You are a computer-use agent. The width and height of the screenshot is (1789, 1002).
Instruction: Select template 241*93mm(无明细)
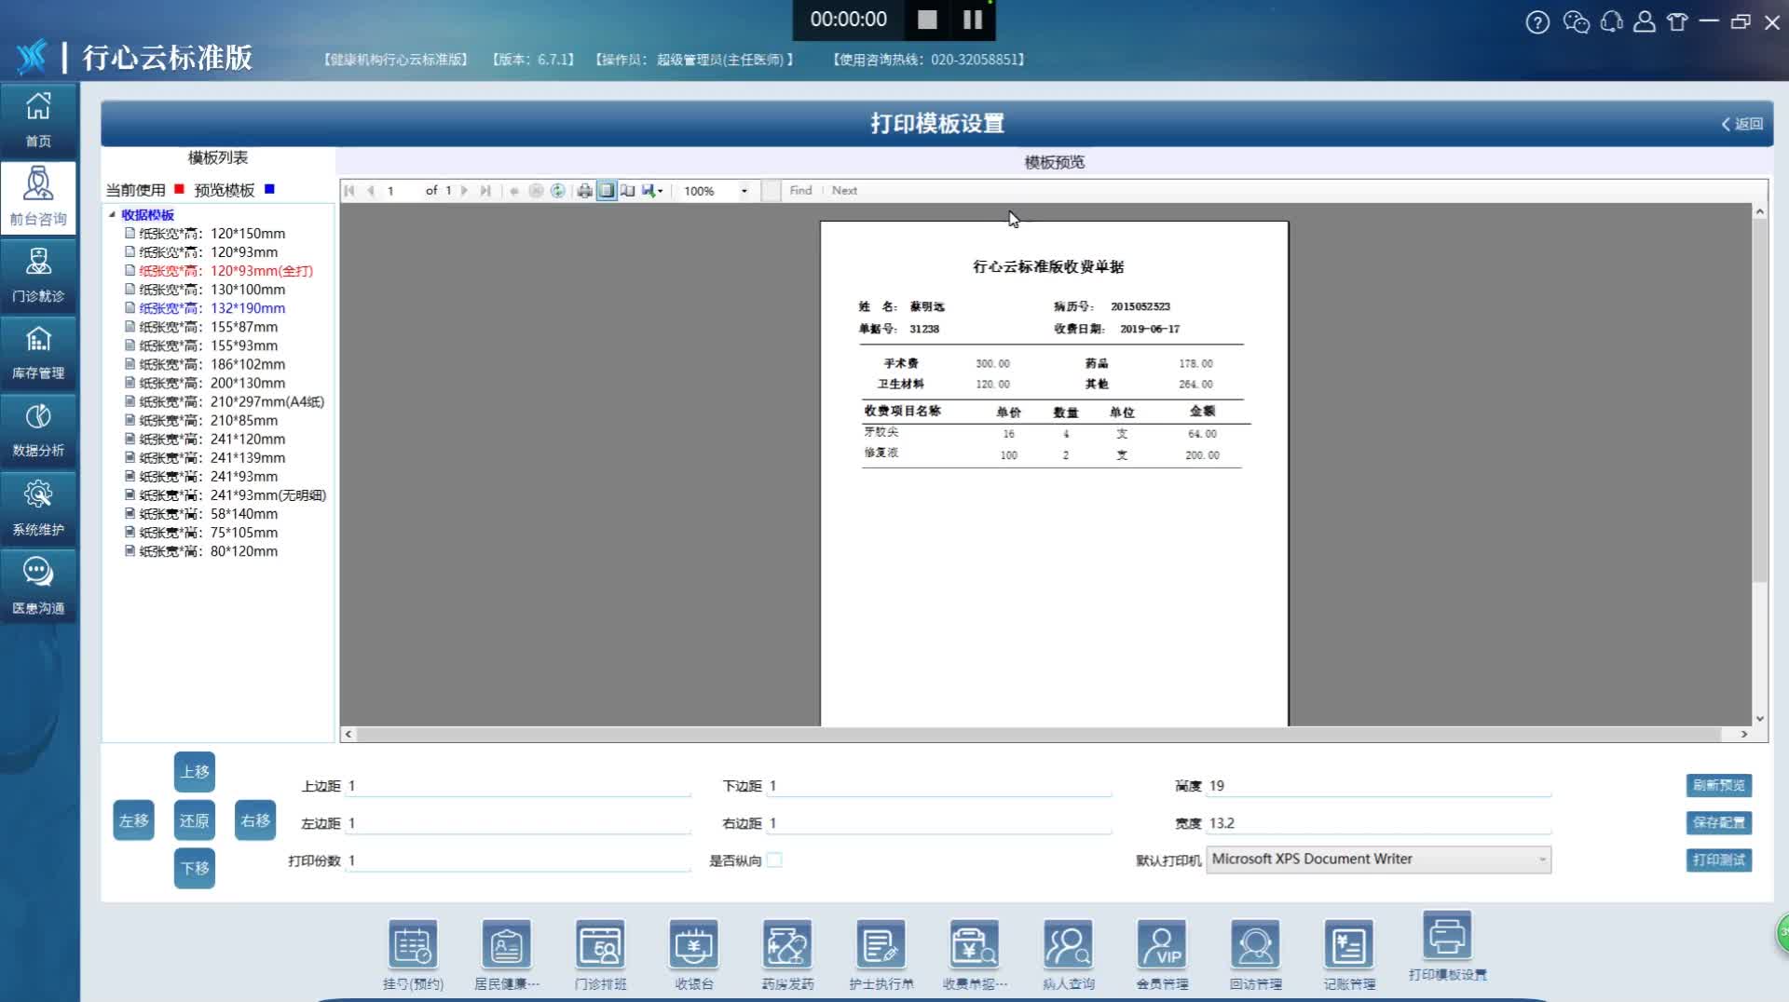(x=225, y=495)
